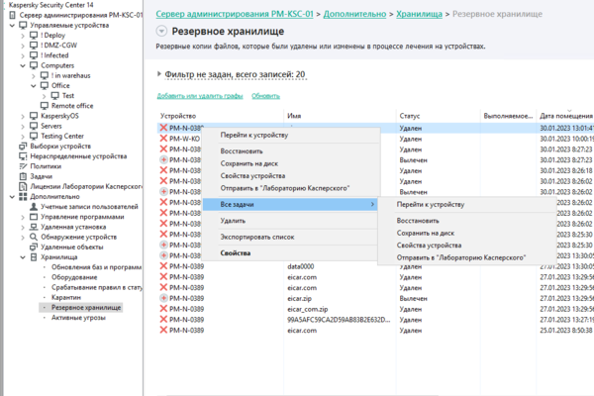Click the Учетные записи пользователей person icon
594x396 pixels.
point(34,207)
